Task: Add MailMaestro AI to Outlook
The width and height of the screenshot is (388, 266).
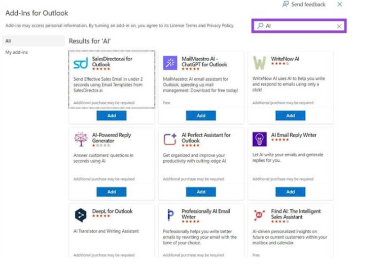Action: [x=201, y=116]
